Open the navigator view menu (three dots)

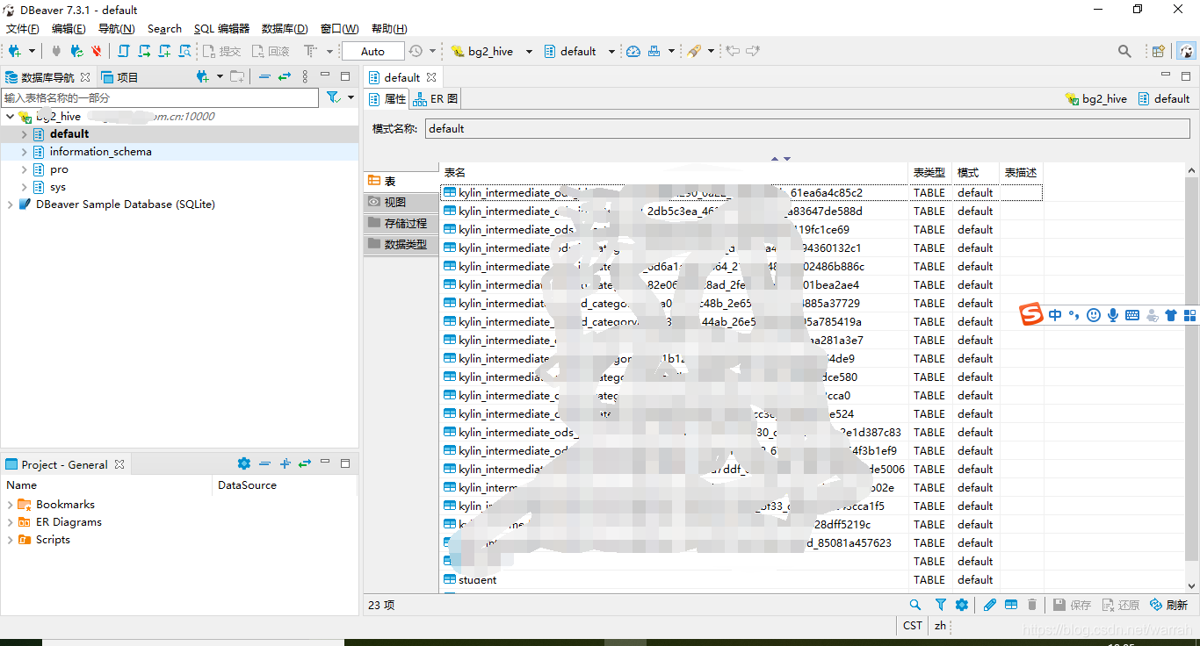(305, 77)
